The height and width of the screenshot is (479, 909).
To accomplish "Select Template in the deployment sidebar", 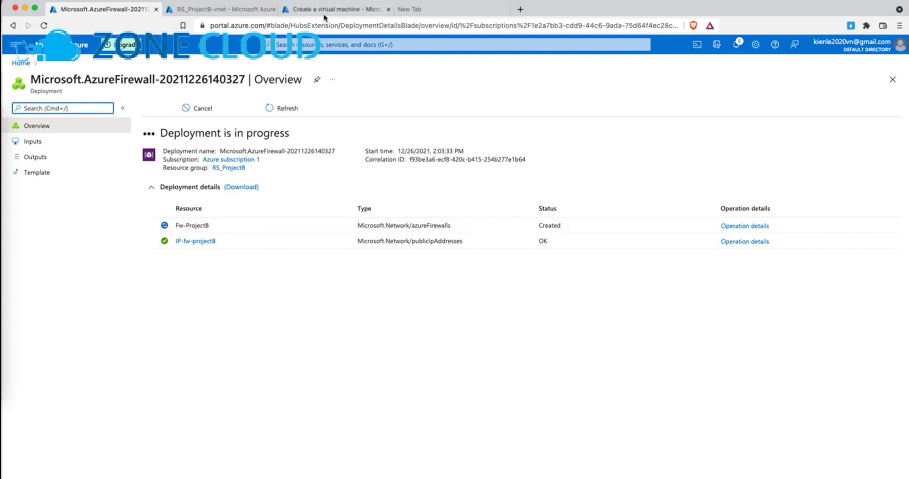I will pos(36,172).
